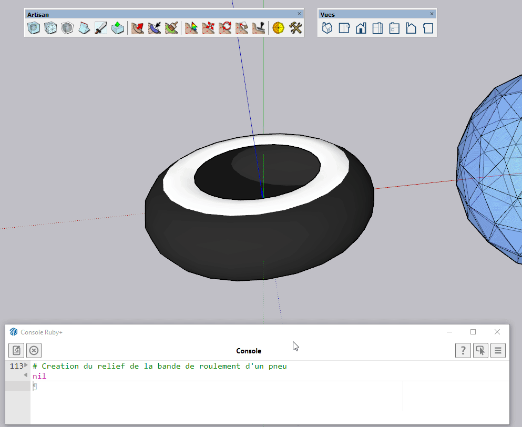This screenshot has height=427, width=522.
Task: Switch to Bottom view in Vues
Action: click(x=428, y=28)
